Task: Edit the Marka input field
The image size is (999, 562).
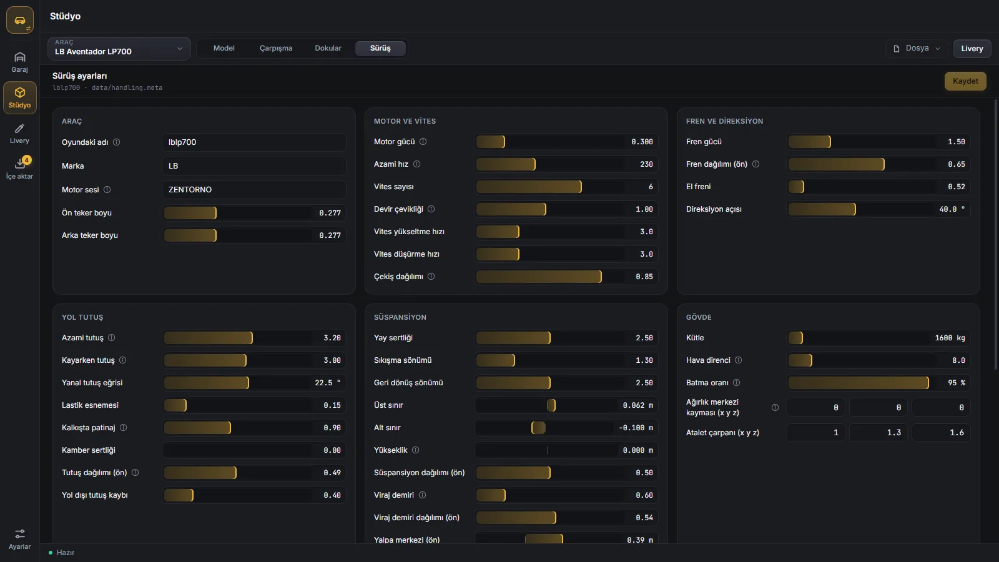Action: (254, 166)
